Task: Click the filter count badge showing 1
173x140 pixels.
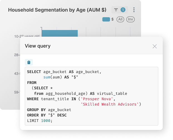Action: 123,10
